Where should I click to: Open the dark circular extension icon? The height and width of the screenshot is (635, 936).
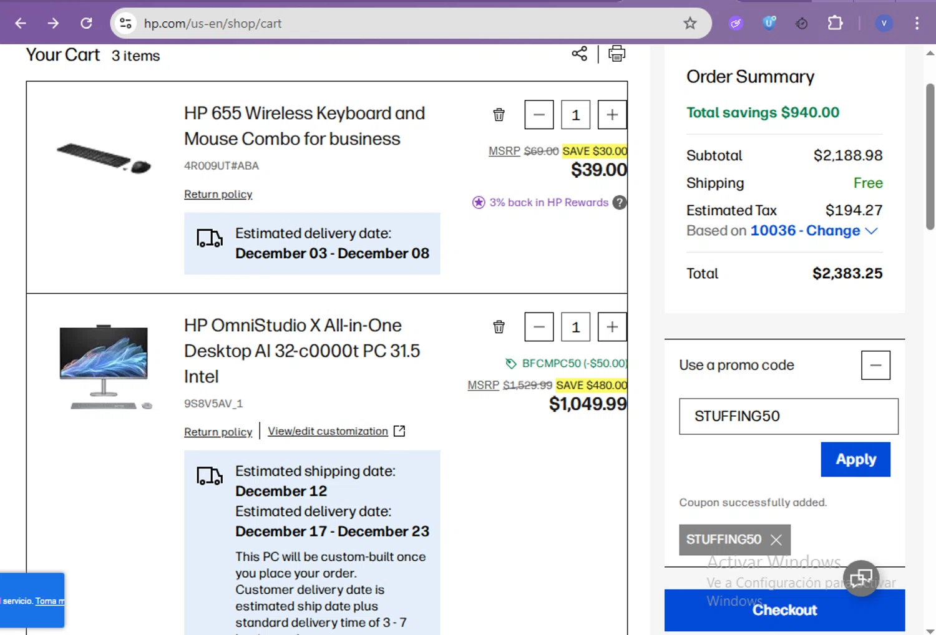point(802,23)
